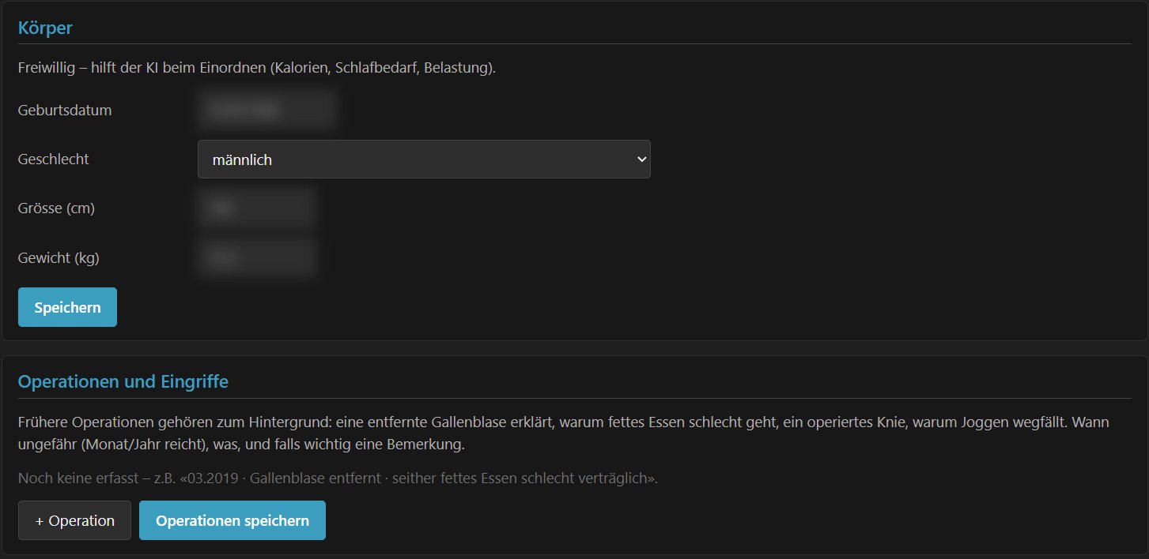The height and width of the screenshot is (559, 1149).
Task: Add a new entry with + Operation
Action: (x=74, y=520)
